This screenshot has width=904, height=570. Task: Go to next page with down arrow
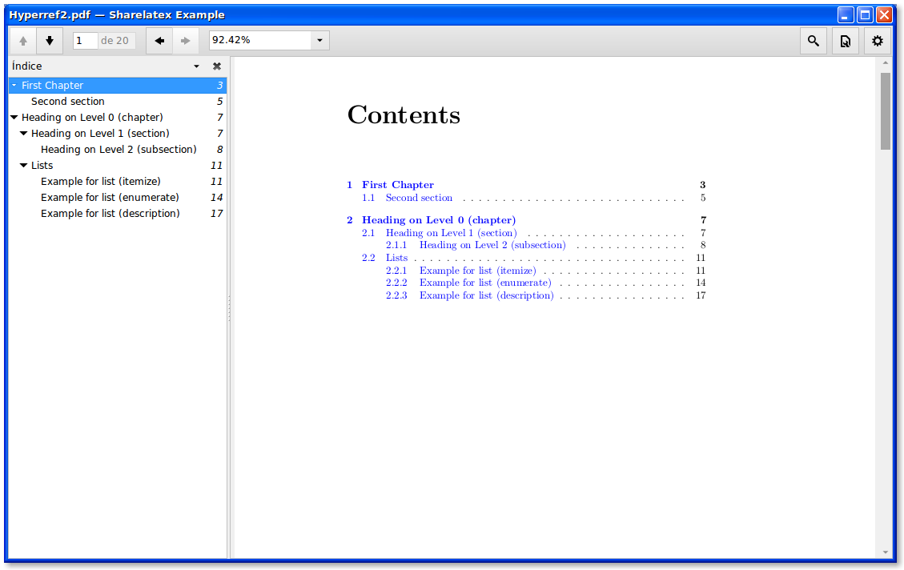point(50,41)
